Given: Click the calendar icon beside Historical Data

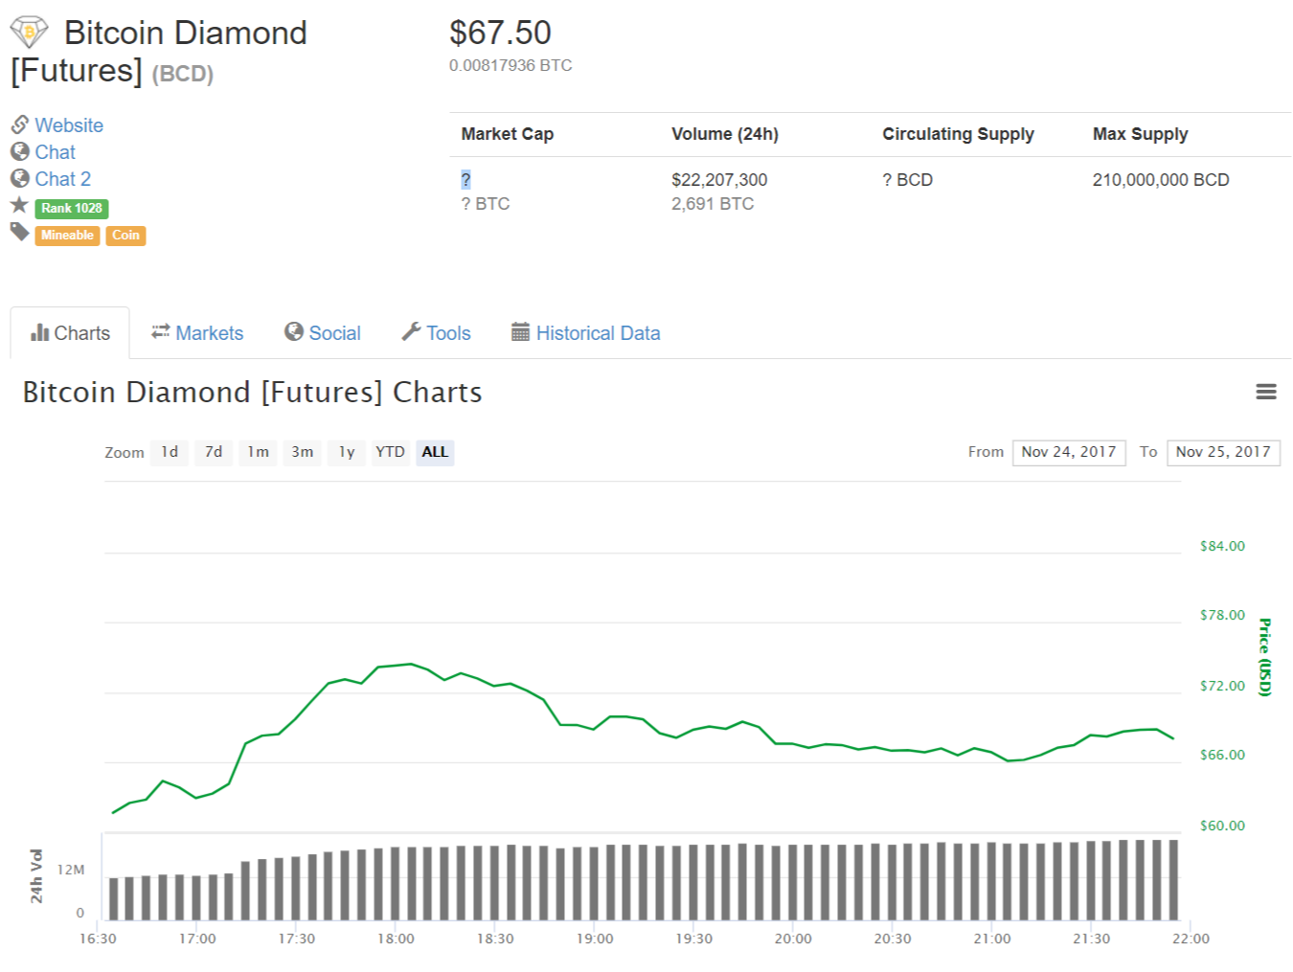Looking at the screenshot, I should (520, 331).
